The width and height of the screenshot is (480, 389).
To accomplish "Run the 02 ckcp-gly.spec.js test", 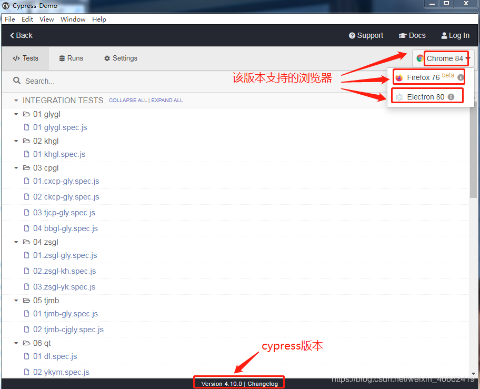I will click(x=66, y=197).
